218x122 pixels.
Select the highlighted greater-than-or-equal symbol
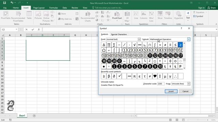[180, 45]
